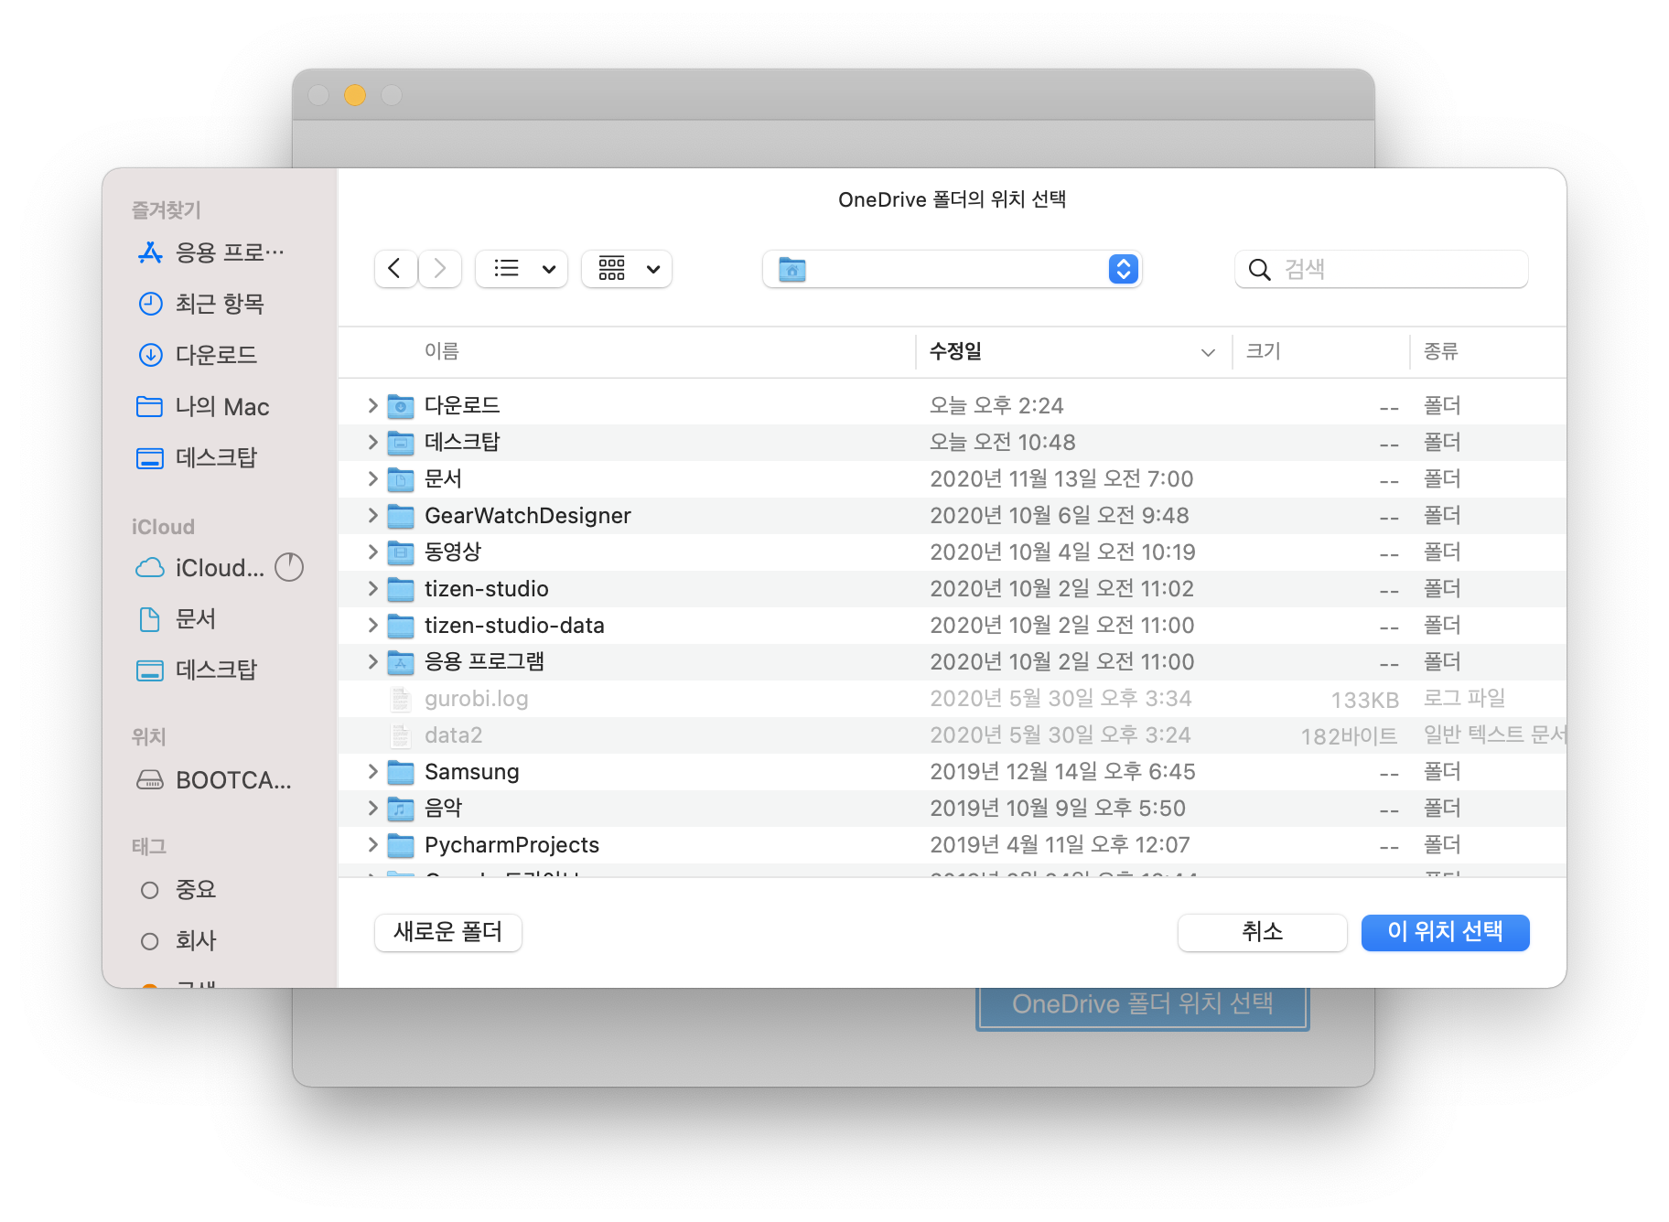The height and width of the screenshot is (1222, 1669).
Task: Select the 문서 folder icon in list
Action: tap(401, 478)
